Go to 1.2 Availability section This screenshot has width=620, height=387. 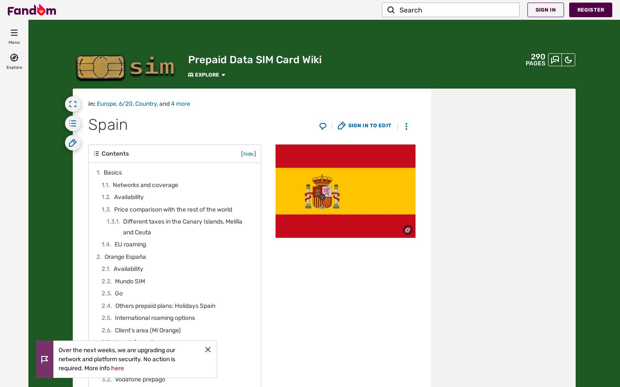click(x=129, y=197)
